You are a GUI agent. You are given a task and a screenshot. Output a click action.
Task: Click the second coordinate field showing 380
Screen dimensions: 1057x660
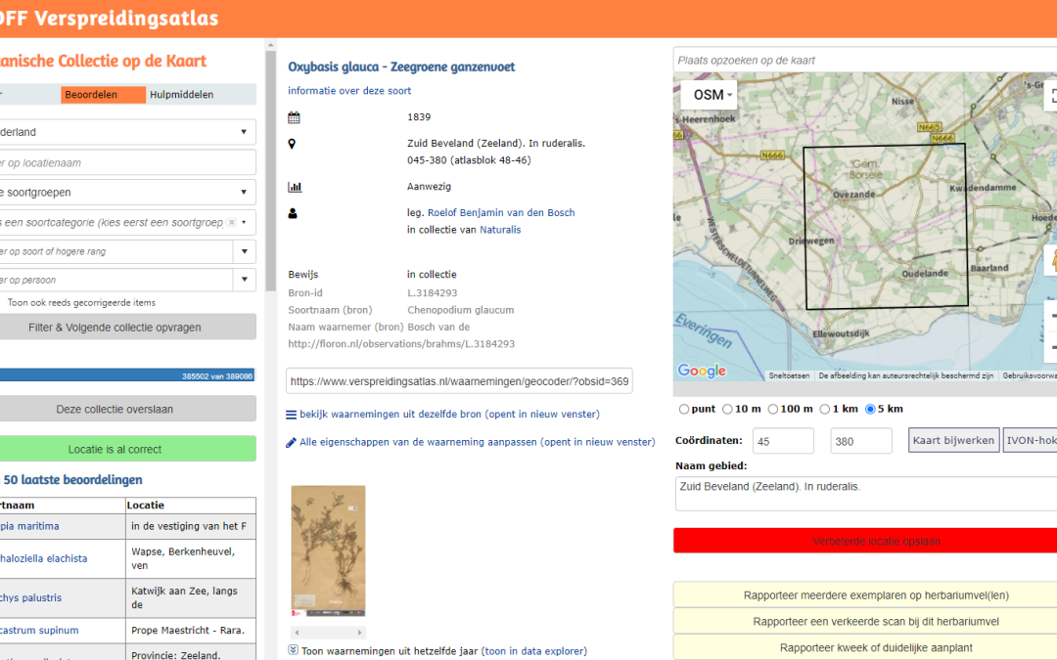(861, 441)
